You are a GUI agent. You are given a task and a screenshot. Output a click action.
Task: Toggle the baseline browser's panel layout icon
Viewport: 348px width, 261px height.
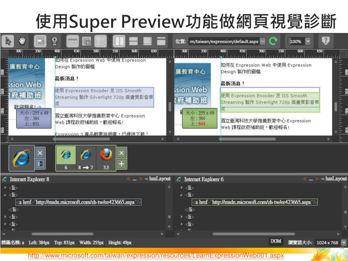(x=40, y=164)
